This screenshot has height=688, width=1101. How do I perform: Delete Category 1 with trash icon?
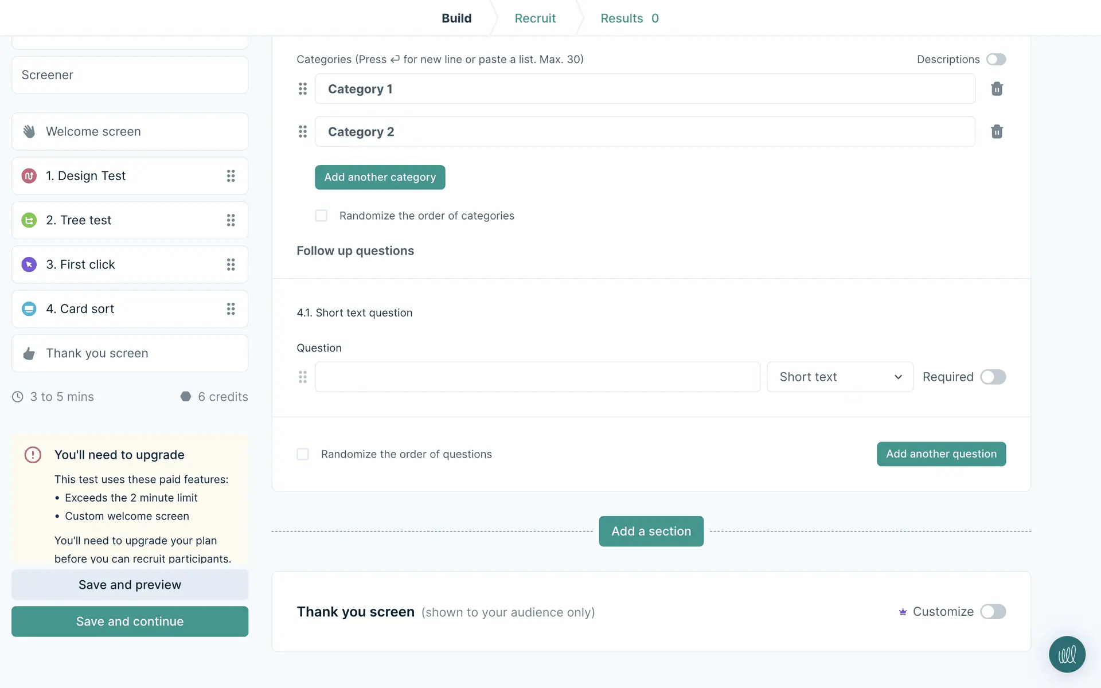pos(997,89)
